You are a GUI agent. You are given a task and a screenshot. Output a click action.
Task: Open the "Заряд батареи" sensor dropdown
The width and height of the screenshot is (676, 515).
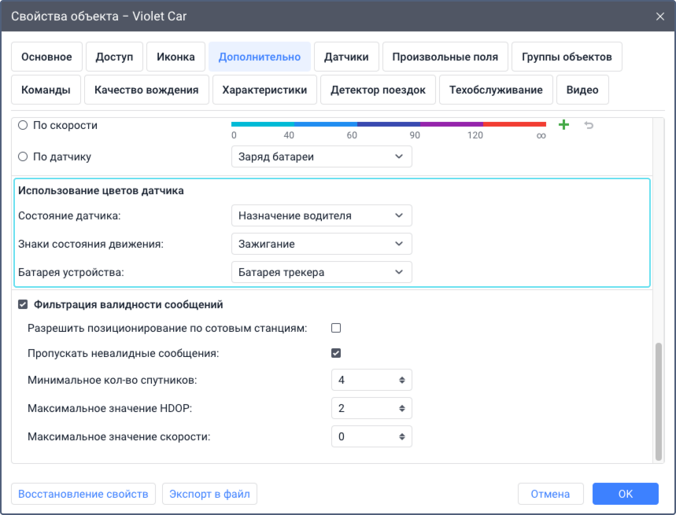[x=321, y=156]
